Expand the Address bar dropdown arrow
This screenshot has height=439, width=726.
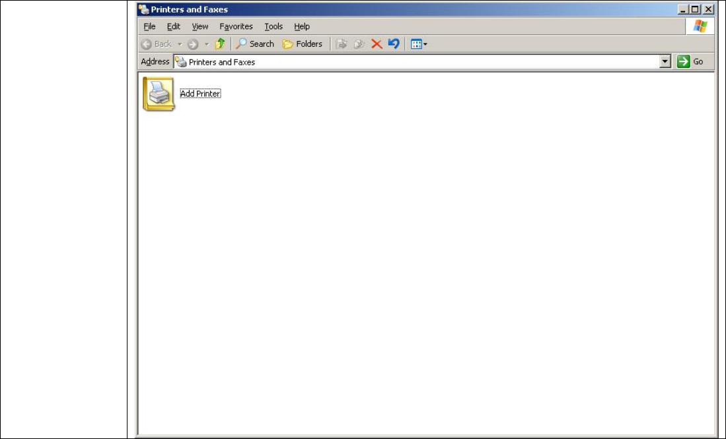(x=665, y=61)
